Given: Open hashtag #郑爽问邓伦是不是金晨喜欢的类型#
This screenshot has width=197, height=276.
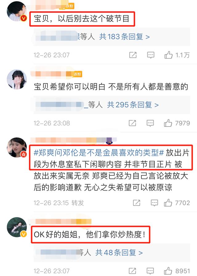Looking at the screenshot, I should coord(98,153).
